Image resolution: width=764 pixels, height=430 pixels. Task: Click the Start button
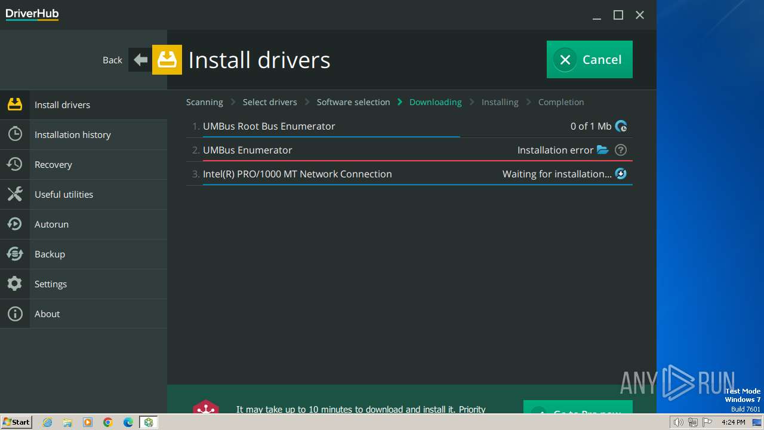tap(16, 422)
